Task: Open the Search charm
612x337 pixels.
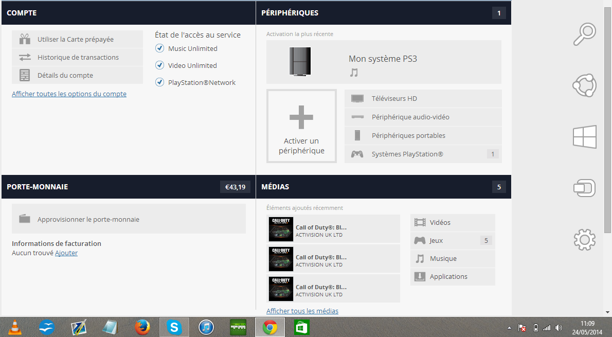Action: coord(585,34)
